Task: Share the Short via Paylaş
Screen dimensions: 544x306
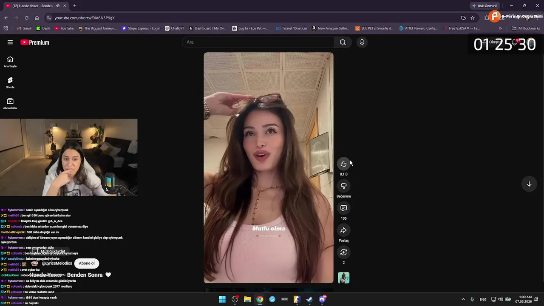Action: point(343,230)
